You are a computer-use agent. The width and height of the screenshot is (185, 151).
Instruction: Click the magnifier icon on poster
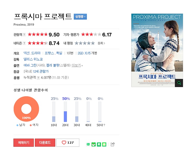point(179,83)
